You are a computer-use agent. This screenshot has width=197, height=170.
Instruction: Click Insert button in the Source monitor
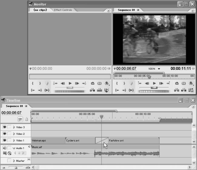click(x=92, y=90)
